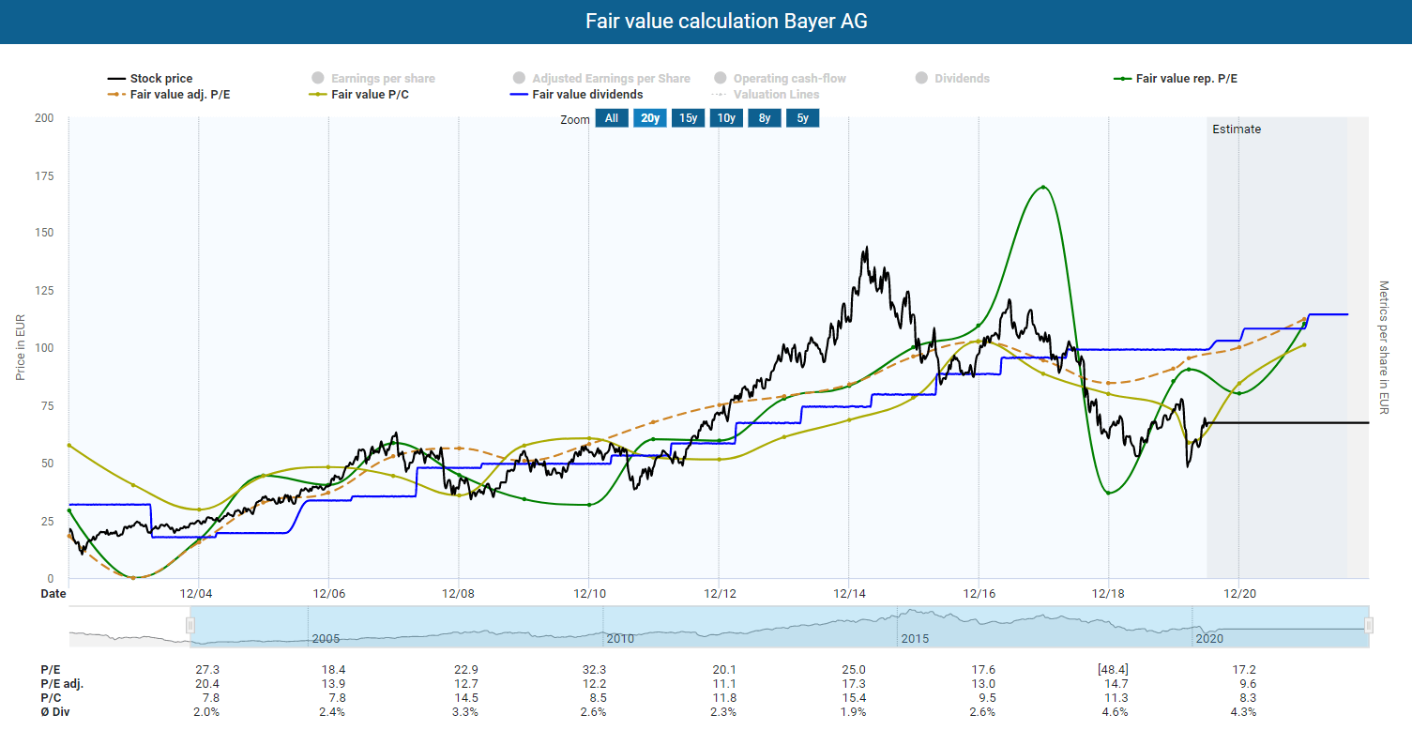The width and height of the screenshot is (1412, 730).
Task: Click the Metrics per share in EUR title
Action: pyautogui.click(x=1383, y=347)
